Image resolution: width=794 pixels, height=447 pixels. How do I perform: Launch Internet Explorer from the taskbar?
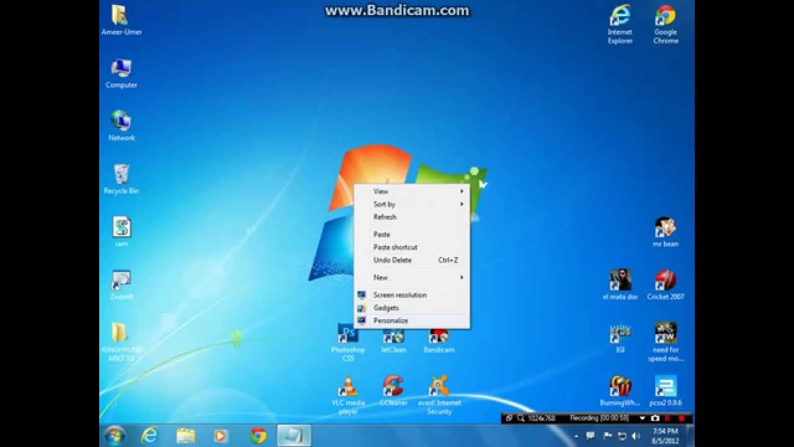(x=149, y=436)
